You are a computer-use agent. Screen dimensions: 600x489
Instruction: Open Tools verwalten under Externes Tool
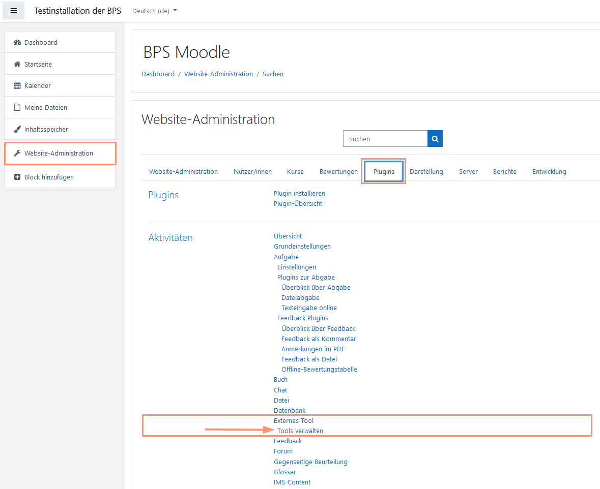tap(300, 431)
